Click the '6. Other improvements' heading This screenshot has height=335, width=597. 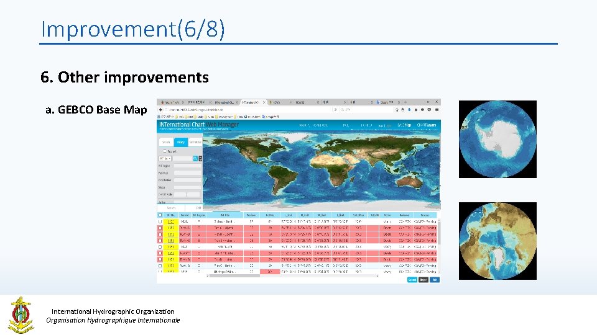tap(124, 77)
